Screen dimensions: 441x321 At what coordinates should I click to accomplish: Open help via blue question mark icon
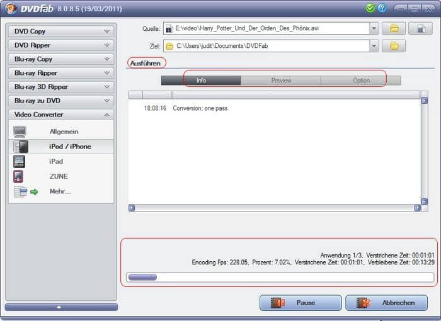[x=382, y=8]
